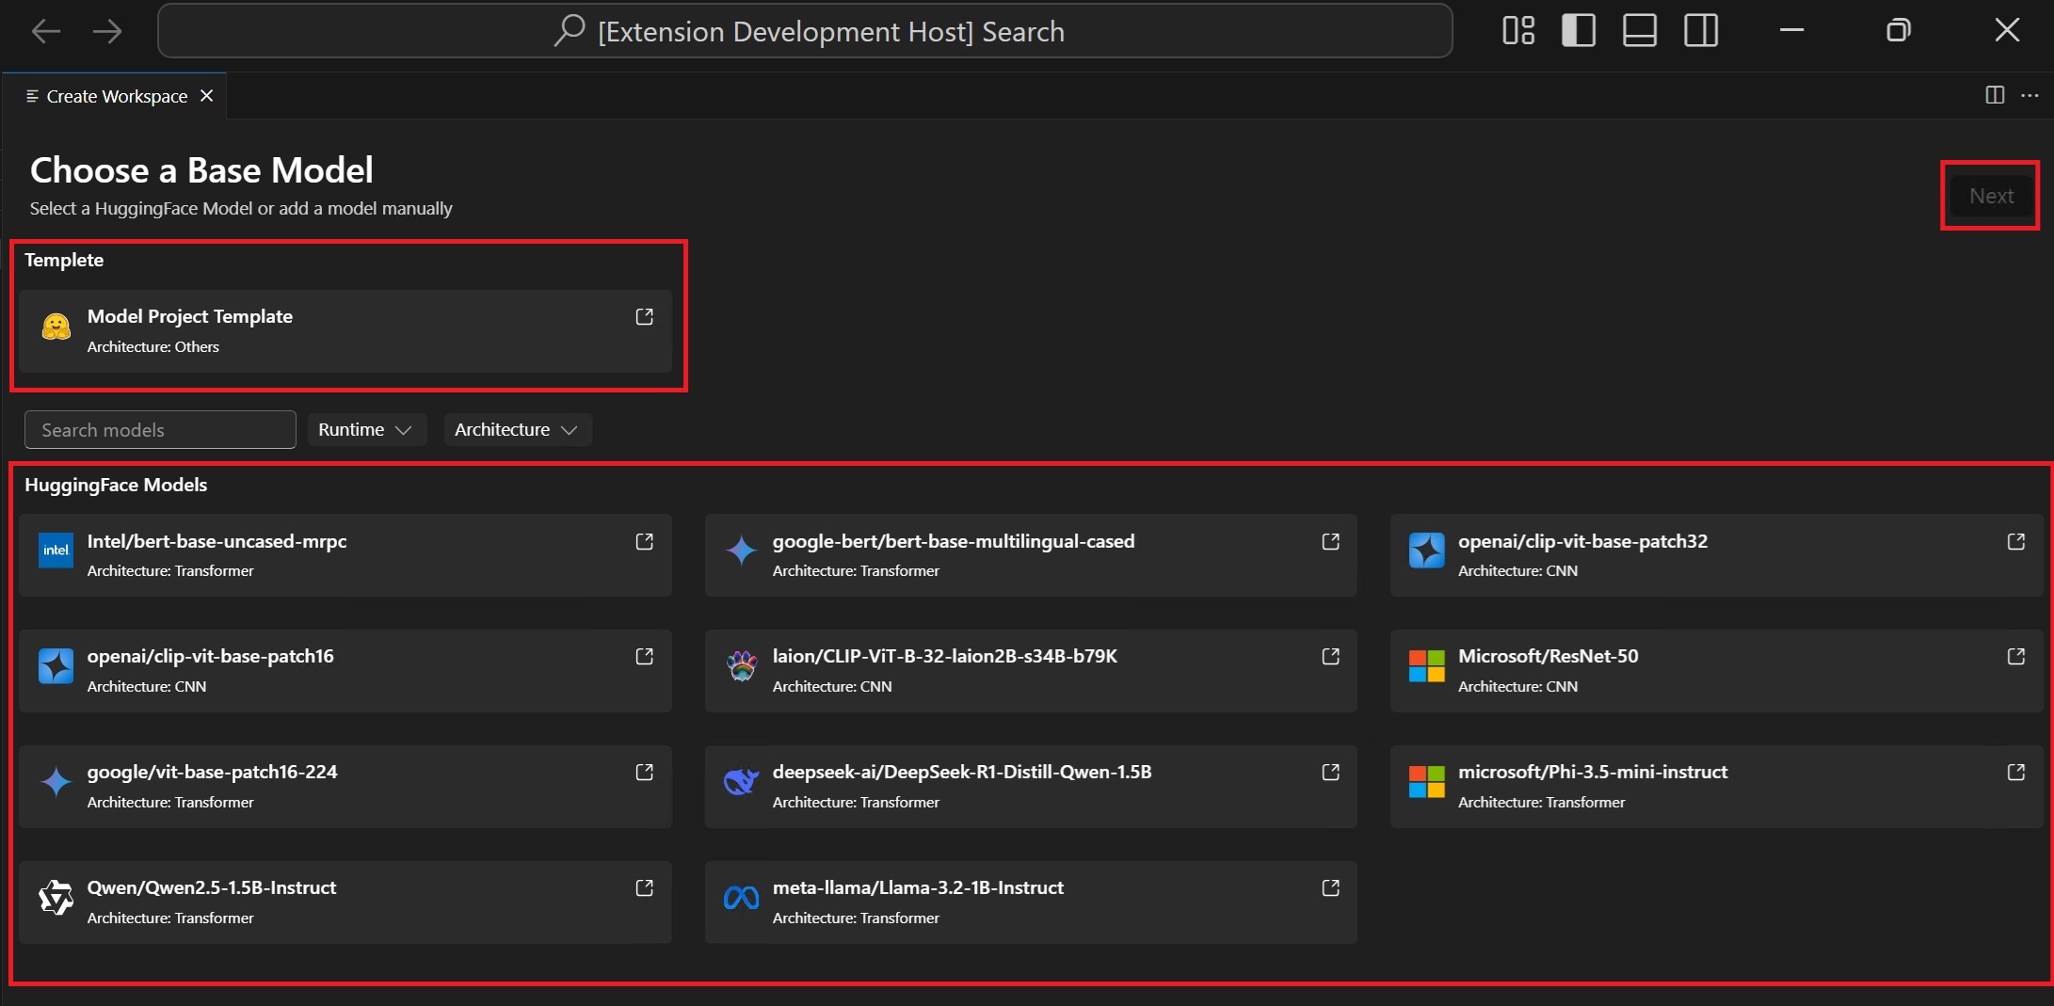The width and height of the screenshot is (2054, 1006).
Task: Open external link for Intel/bert-base-uncased-mrpc
Action: pos(644,542)
